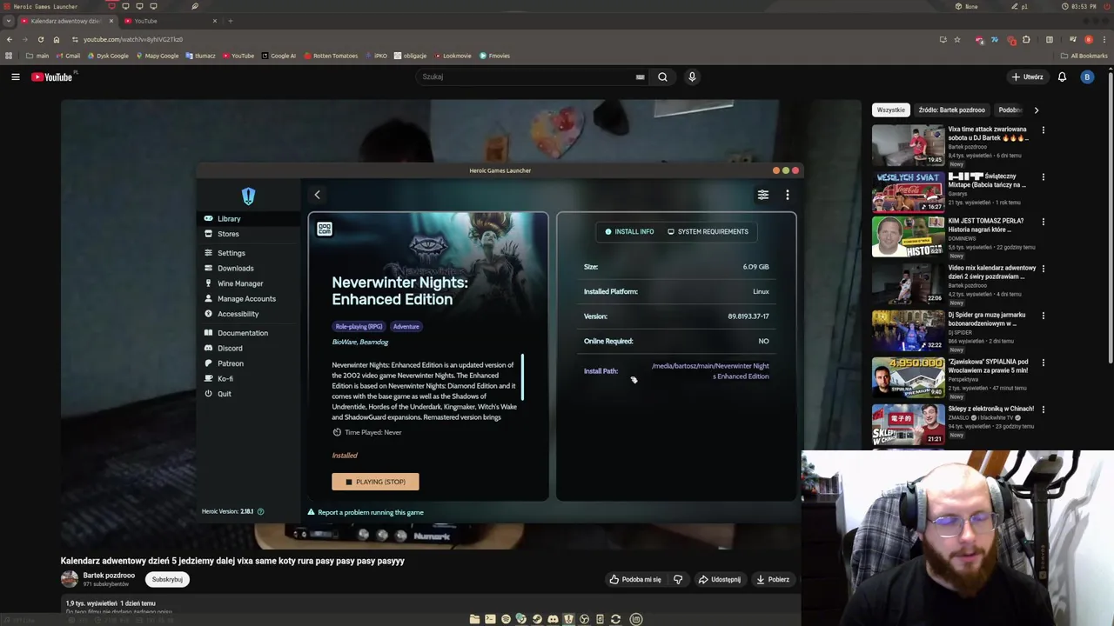1114x626 pixels.
Task: Click the YouTube search magnifier button
Action: tap(662, 77)
